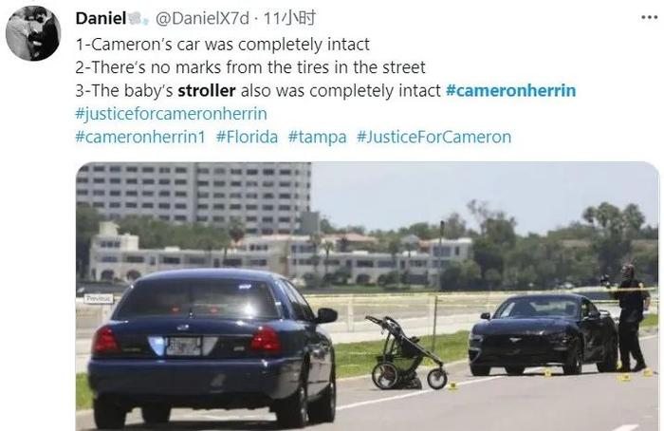
Task: Open the 11小时 tweet timestamp
Action: (290, 18)
